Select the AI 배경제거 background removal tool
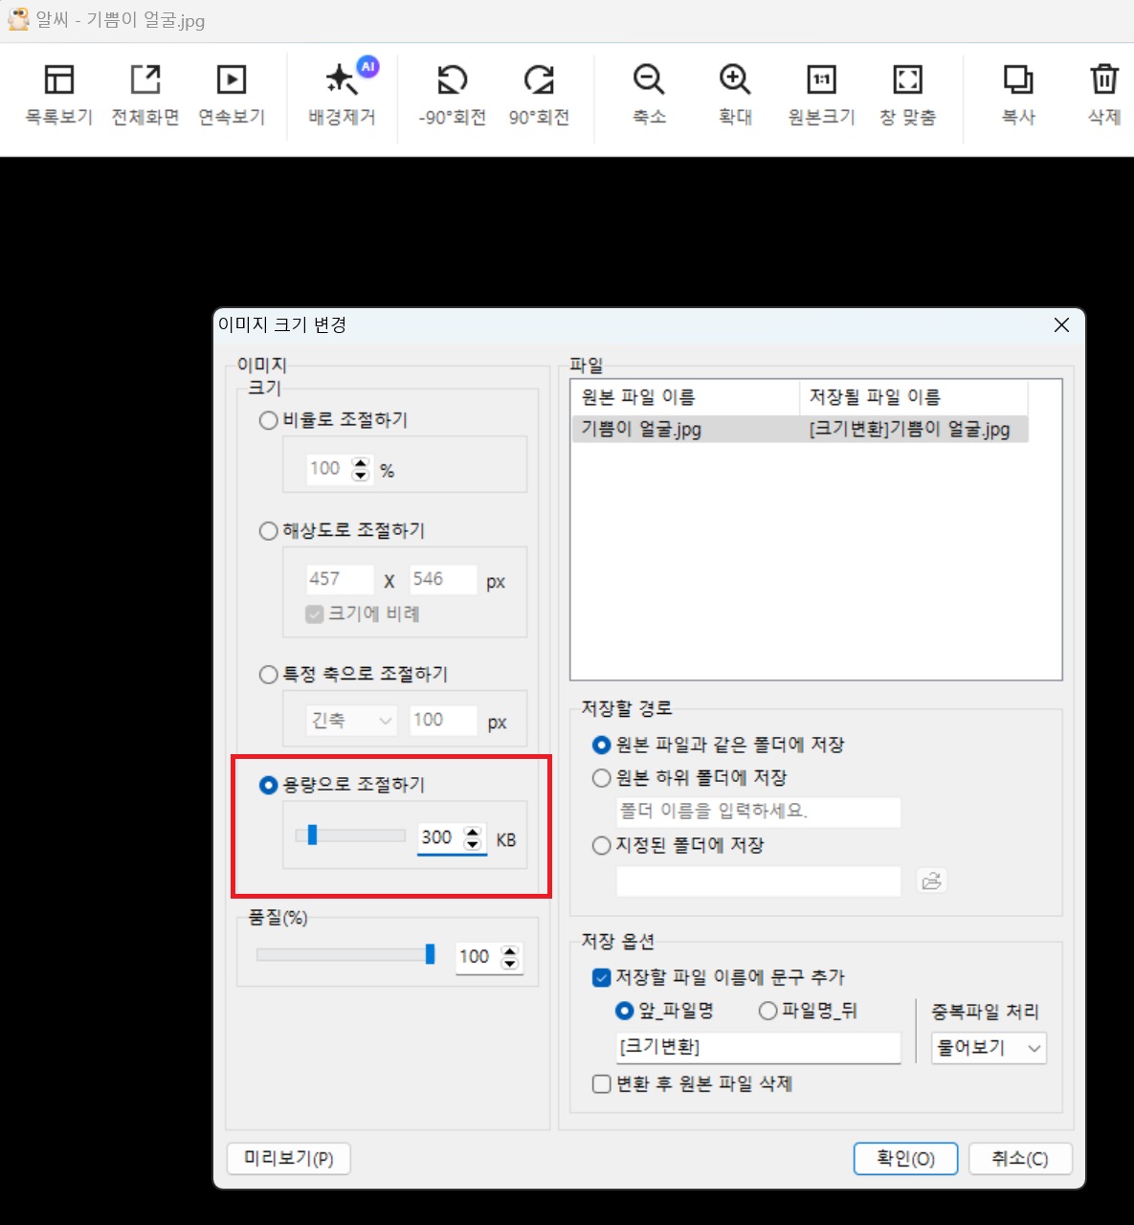 pos(342,93)
